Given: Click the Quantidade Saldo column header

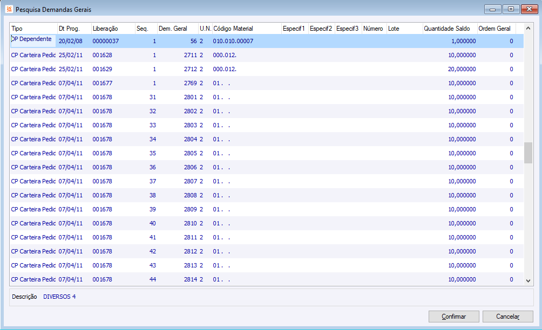Looking at the screenshot, I should pos(450,29).
